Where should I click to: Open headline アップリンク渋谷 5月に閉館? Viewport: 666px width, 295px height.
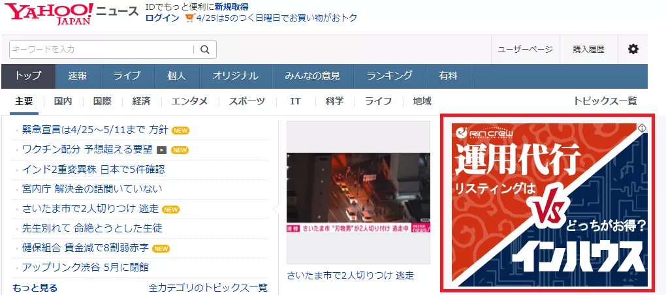coord(86,268)
